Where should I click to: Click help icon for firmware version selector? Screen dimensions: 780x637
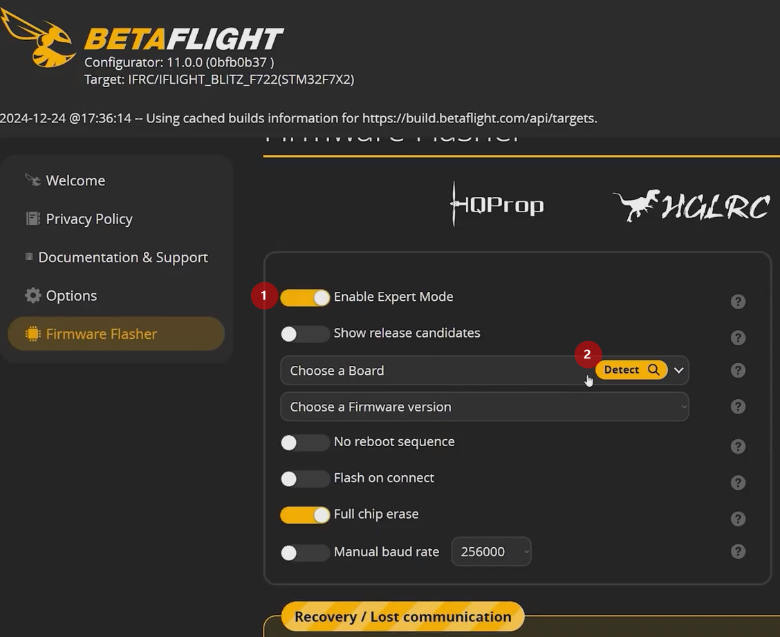[738, 407]
